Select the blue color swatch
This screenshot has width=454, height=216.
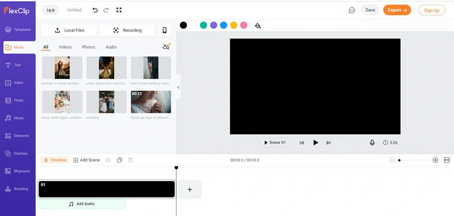[224, 25]
